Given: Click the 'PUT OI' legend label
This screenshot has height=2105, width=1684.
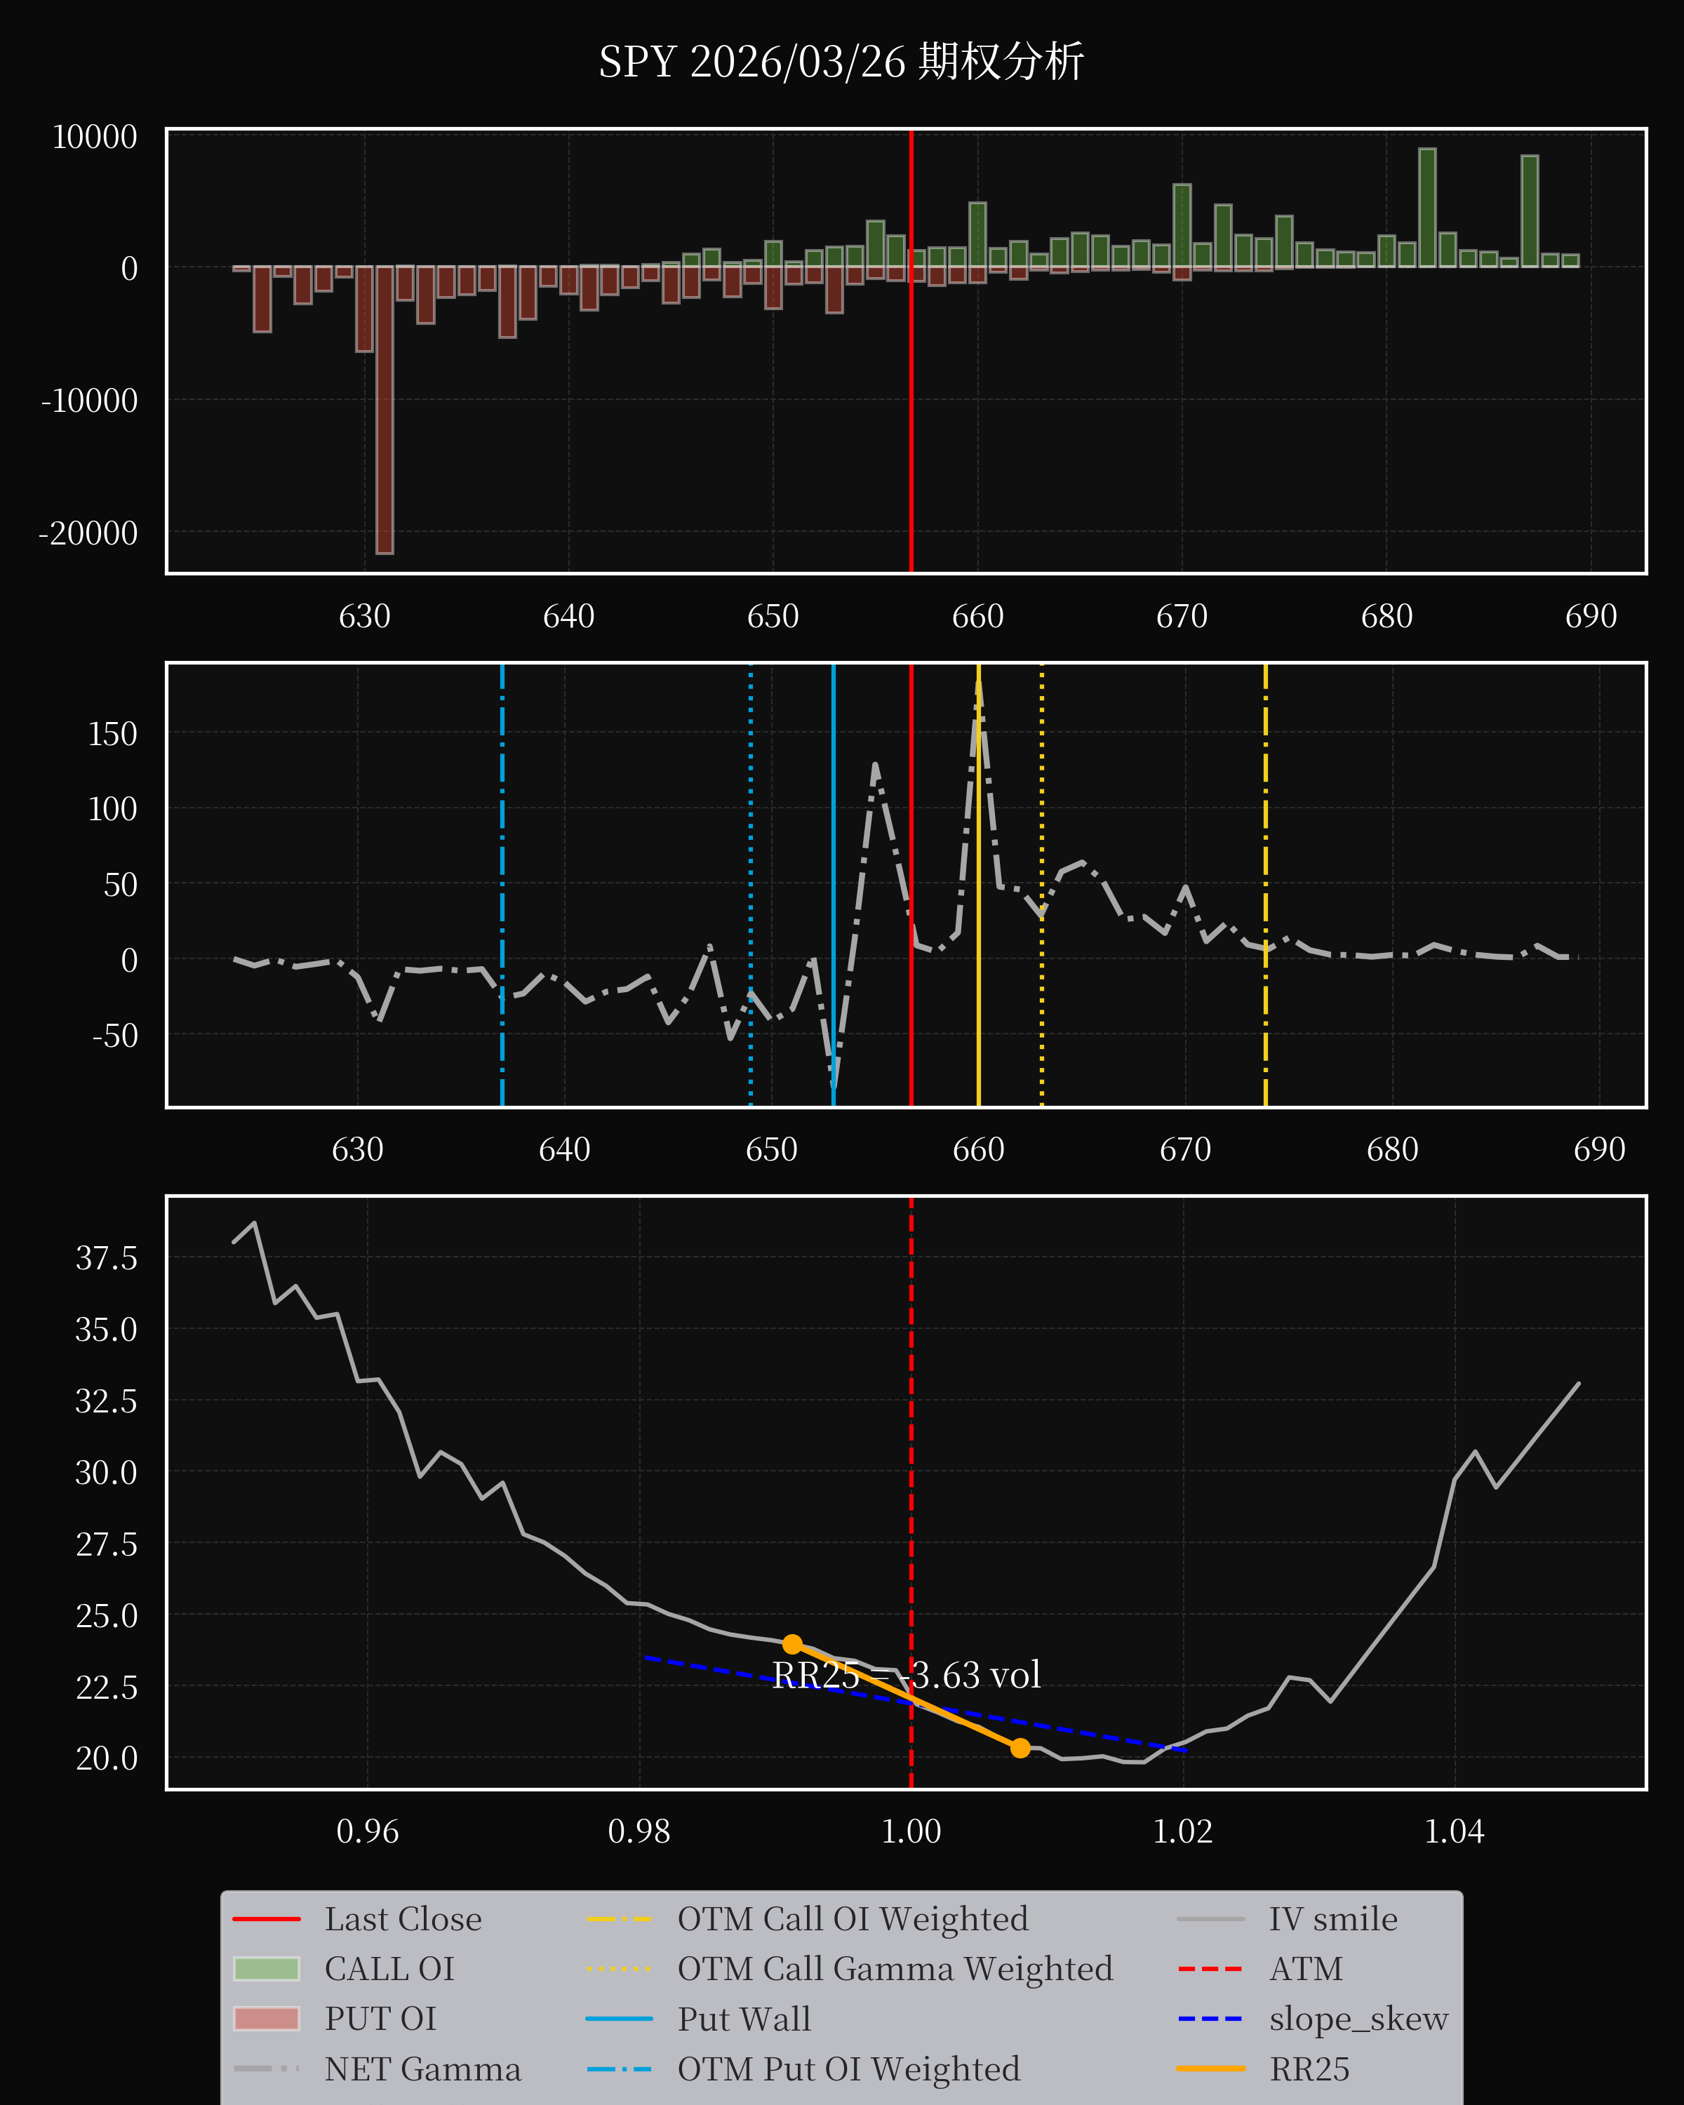Looking at the screenshot, I should pos(381,2019).
